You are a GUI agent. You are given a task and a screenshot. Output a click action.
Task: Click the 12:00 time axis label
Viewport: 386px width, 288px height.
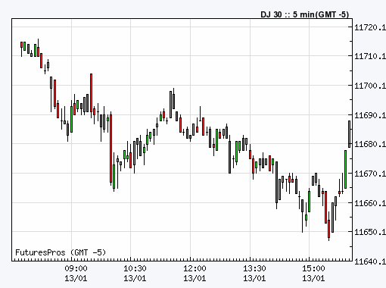[x=195, y=268]
